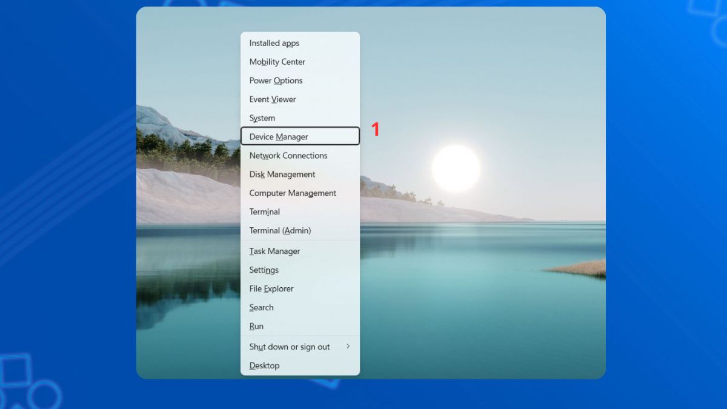
Task: Launch Event Viewer from the menu
Action: coord(273,99)
